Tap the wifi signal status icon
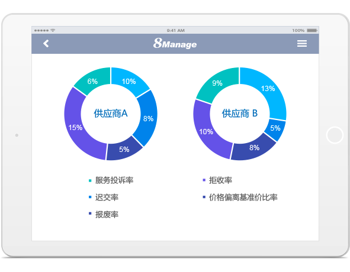350x272 pixels. click(x=53, y=30)
